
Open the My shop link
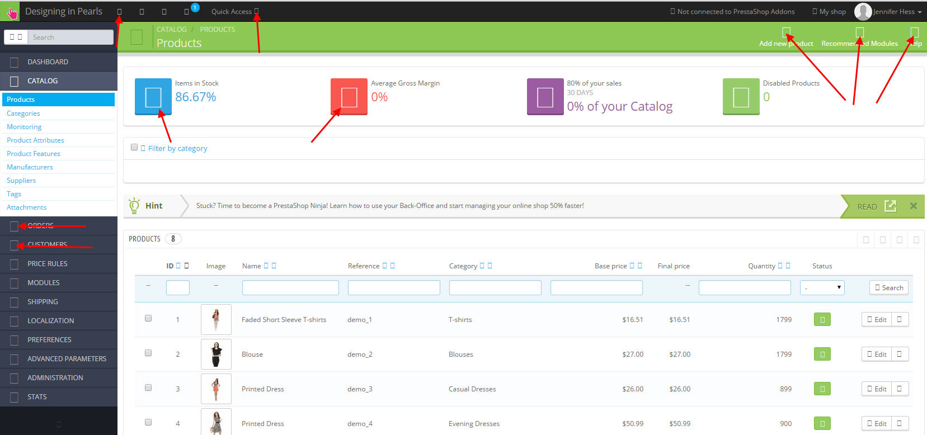(x=829, y=11)
